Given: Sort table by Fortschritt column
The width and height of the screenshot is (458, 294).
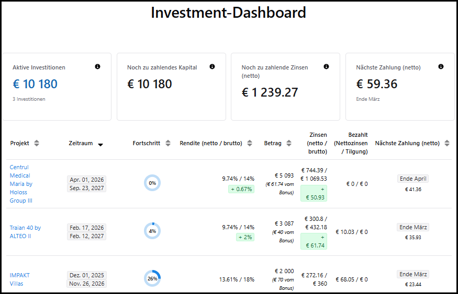Looking at the screenshot, I should pos(167,144).
